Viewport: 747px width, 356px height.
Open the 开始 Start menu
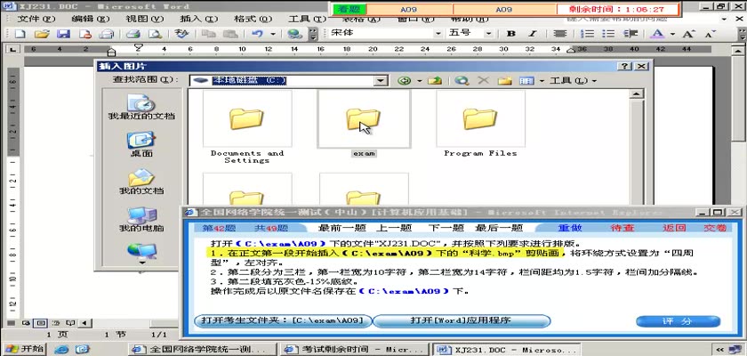(x=23, y=349)
